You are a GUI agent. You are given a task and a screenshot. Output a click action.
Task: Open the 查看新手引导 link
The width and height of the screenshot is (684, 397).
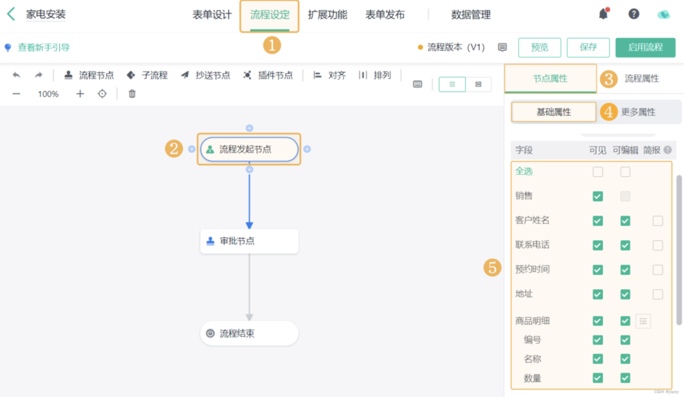(44, 47)
